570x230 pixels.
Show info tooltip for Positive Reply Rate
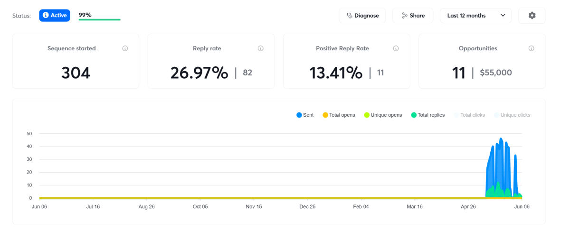(396, 48)
